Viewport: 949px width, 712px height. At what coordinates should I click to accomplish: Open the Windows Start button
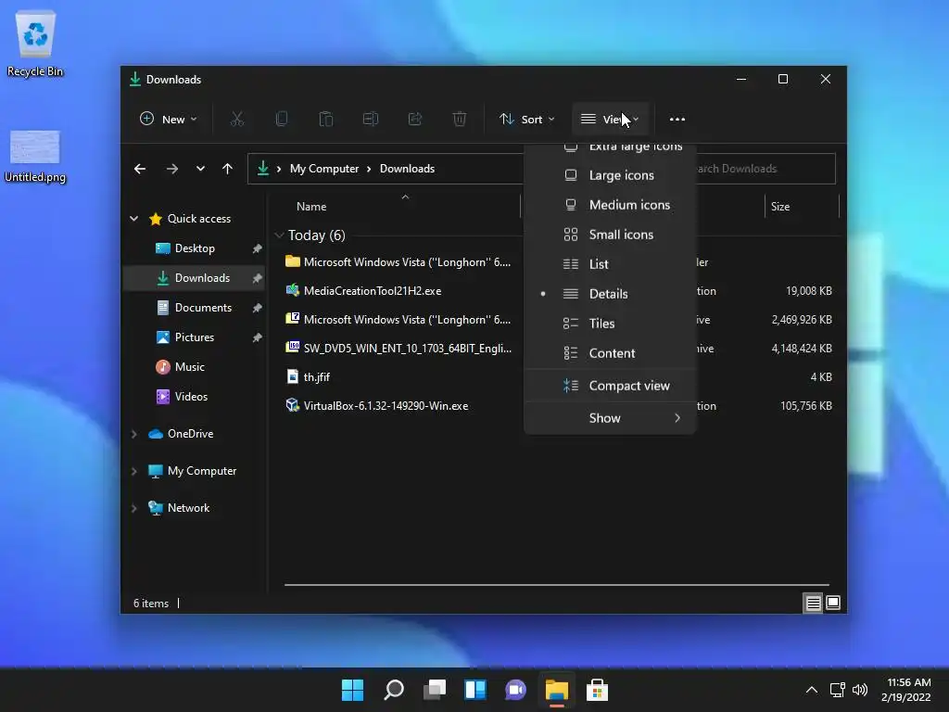[352, 690]
